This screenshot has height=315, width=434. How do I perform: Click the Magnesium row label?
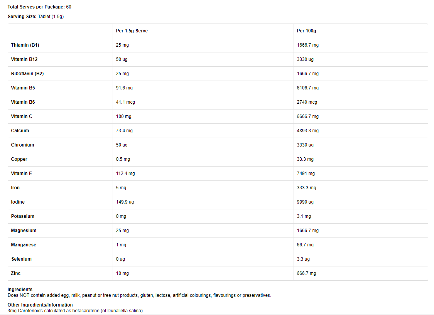point(24,231)
